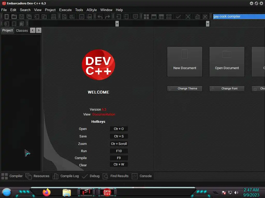Image resolution: width=265 pixels, height=198 pixels.
Task: Open the Help menu
Action: pos(119,10)
